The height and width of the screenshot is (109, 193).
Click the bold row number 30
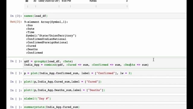[27, 1]
